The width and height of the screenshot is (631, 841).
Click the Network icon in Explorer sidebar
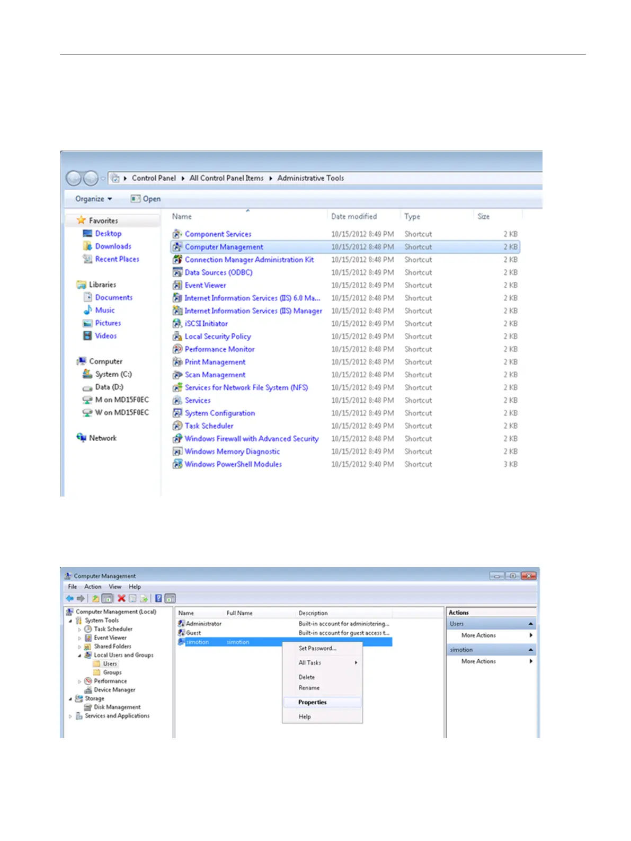point(81,438)
